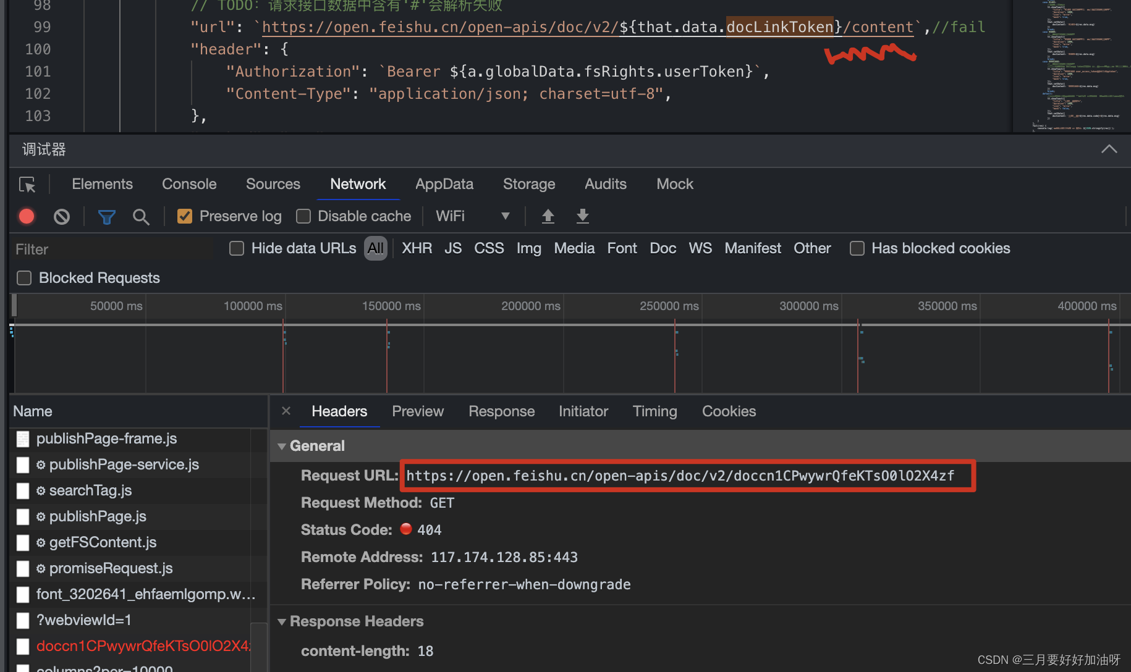
Task: Click file icon beside publishPage-frame.js
Action: [23, 439]
